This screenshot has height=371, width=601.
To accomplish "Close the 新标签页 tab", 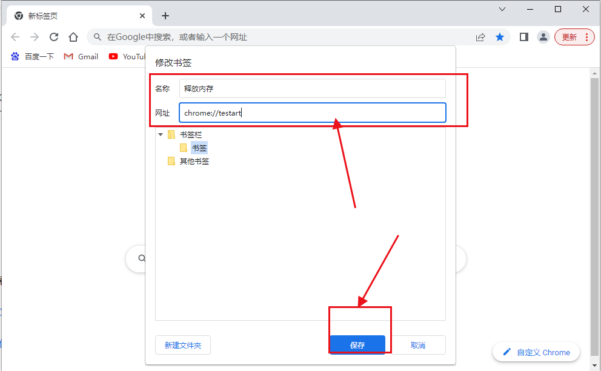I will click(x=142, y=16).
